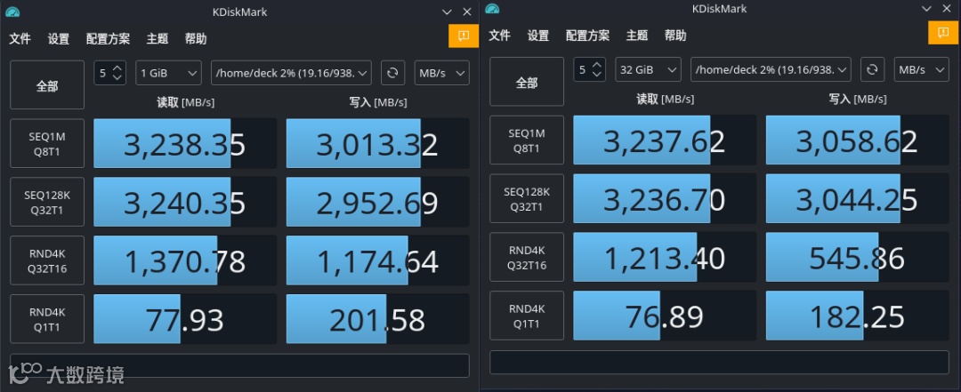The height and width of the screenshot is (392, 961).
Task: Click the KDiskMark app icon in right window
Action: tap(492, 9)
